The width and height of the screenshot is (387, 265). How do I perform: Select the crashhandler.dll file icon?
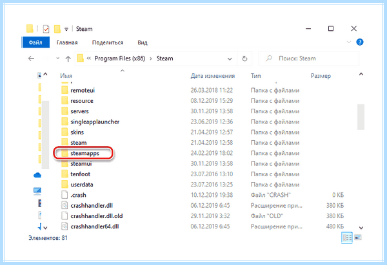pyautogui.click(x=64, y=205)
